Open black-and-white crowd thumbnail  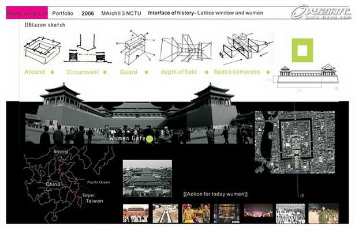pyautogui.click(x=290, y=213)
